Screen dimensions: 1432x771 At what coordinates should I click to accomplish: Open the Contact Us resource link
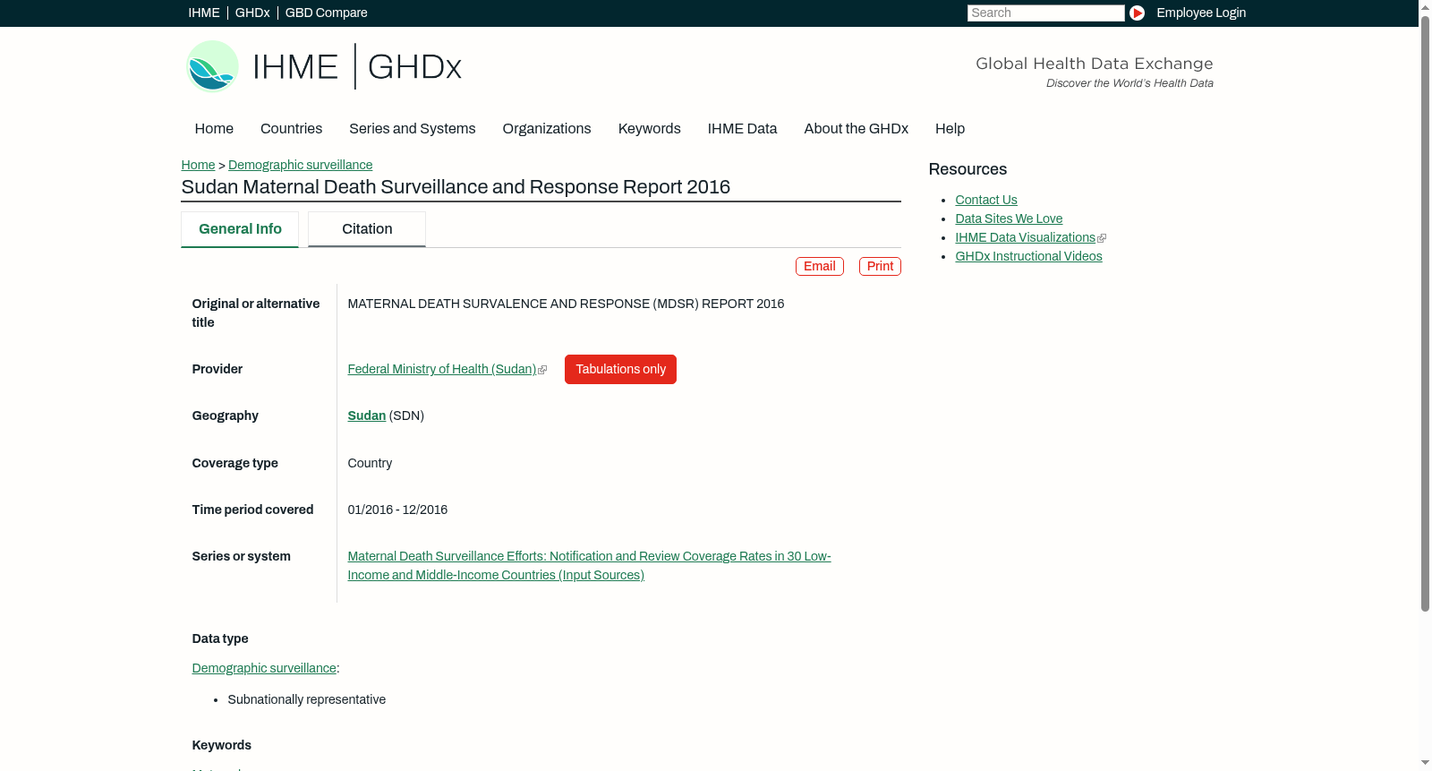tap(986, 200)
